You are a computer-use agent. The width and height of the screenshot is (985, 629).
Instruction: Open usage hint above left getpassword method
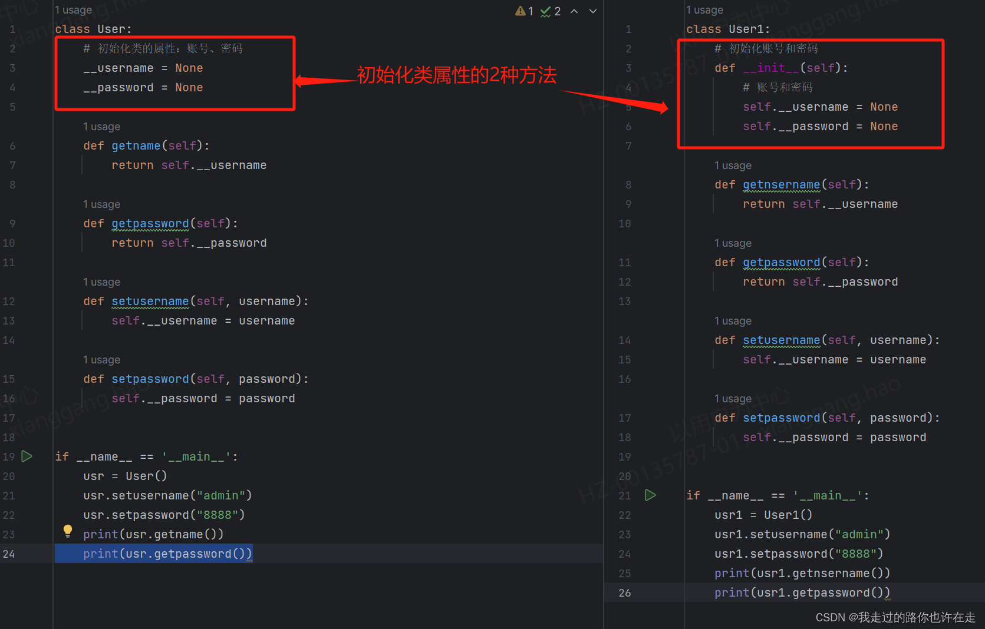[101, 204]
